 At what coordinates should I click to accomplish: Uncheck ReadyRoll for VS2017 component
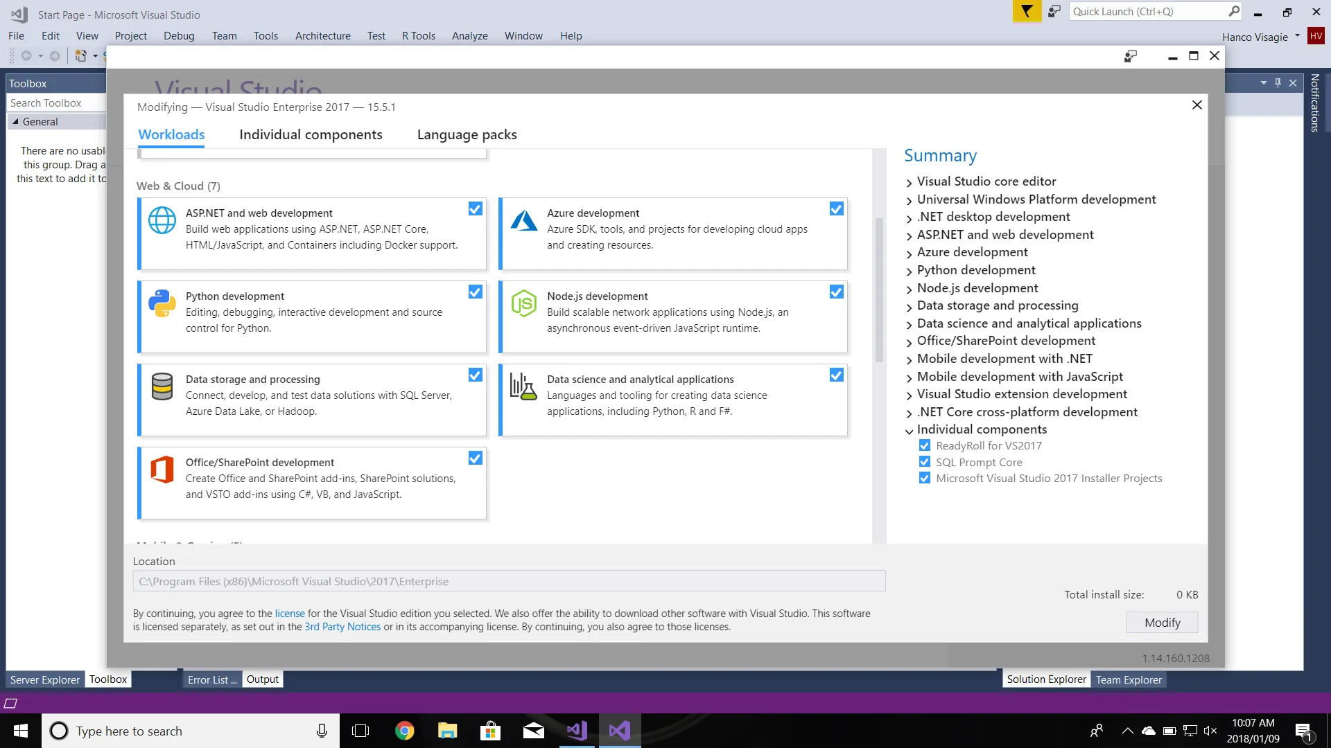925,445
